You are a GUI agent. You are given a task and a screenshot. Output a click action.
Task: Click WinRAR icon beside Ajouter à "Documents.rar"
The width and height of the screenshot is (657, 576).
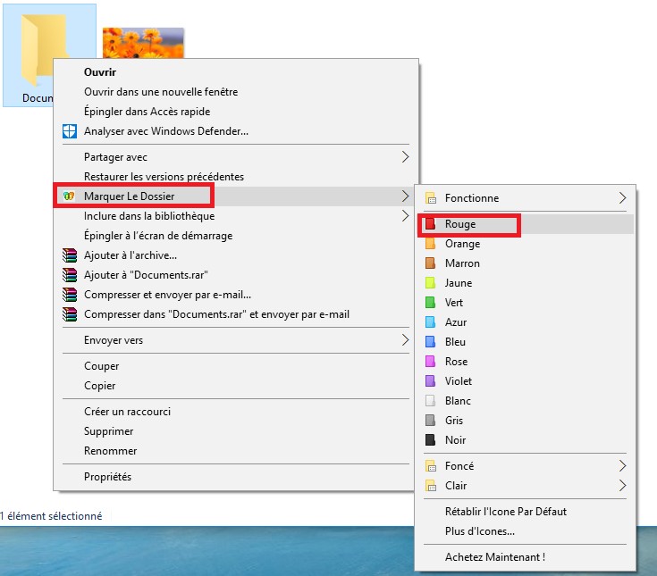(70, 275)
